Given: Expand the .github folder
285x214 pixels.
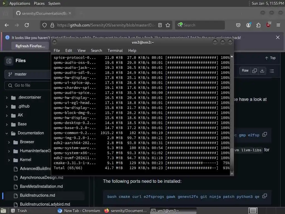Looking at the screenshot, I should click(x=7, y=107).
